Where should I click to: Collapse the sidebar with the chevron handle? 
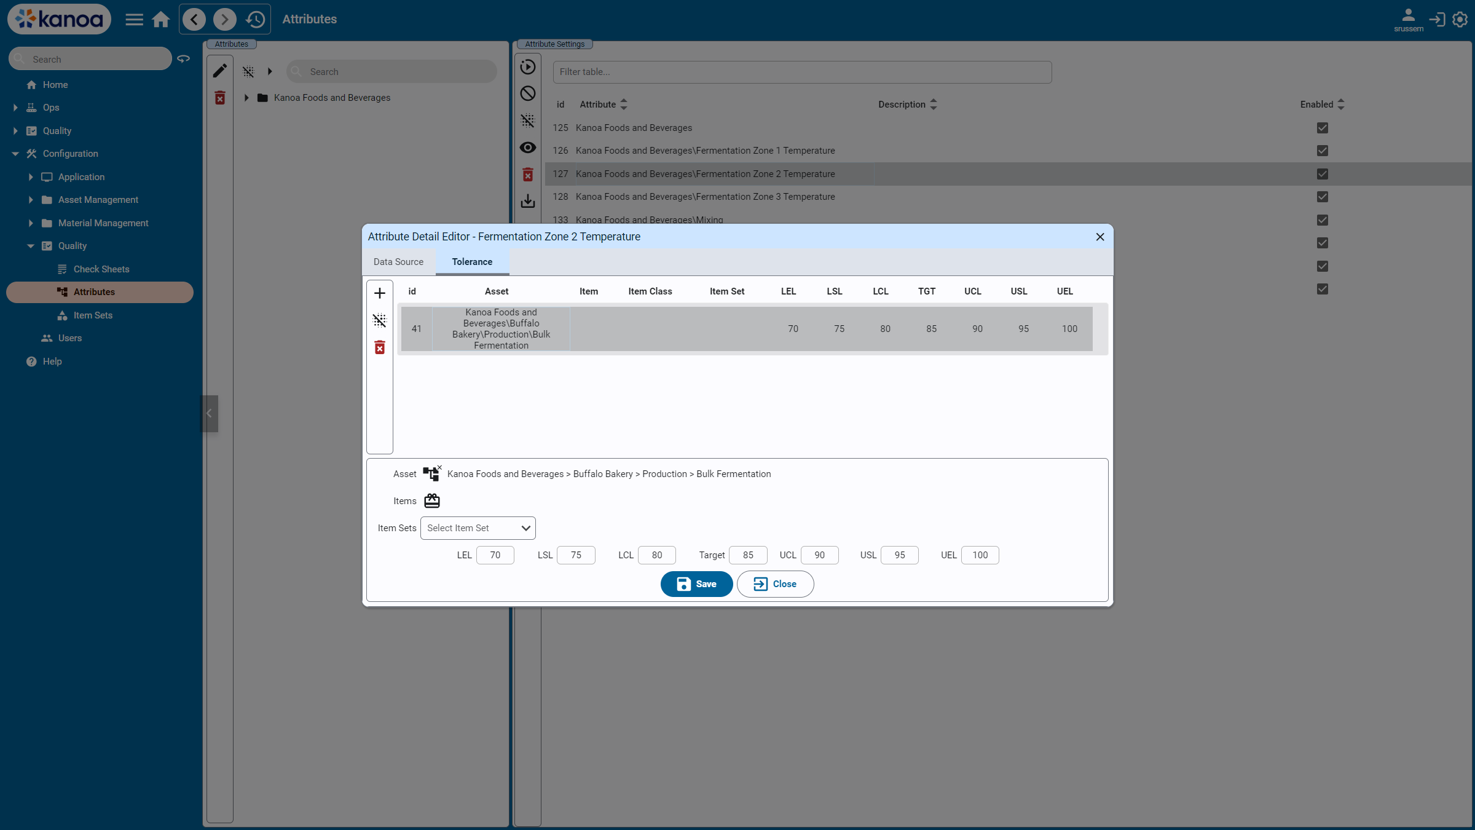209,413
